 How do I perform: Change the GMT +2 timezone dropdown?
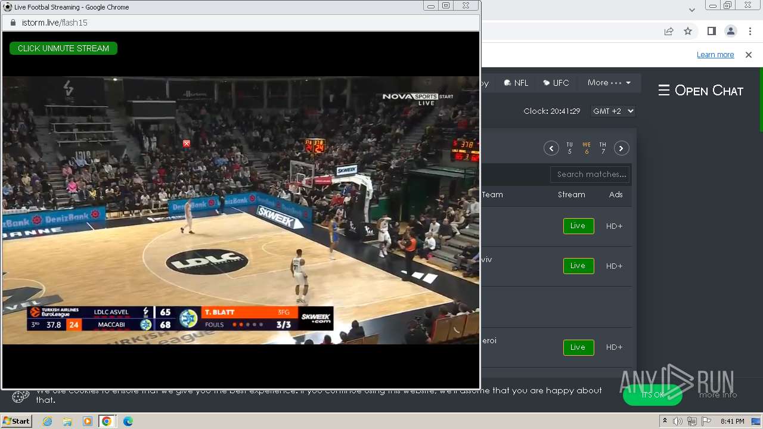click(613, 111)
